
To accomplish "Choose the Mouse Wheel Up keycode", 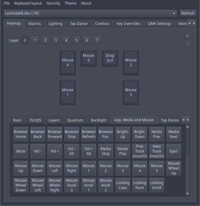I will coord(174,168).
